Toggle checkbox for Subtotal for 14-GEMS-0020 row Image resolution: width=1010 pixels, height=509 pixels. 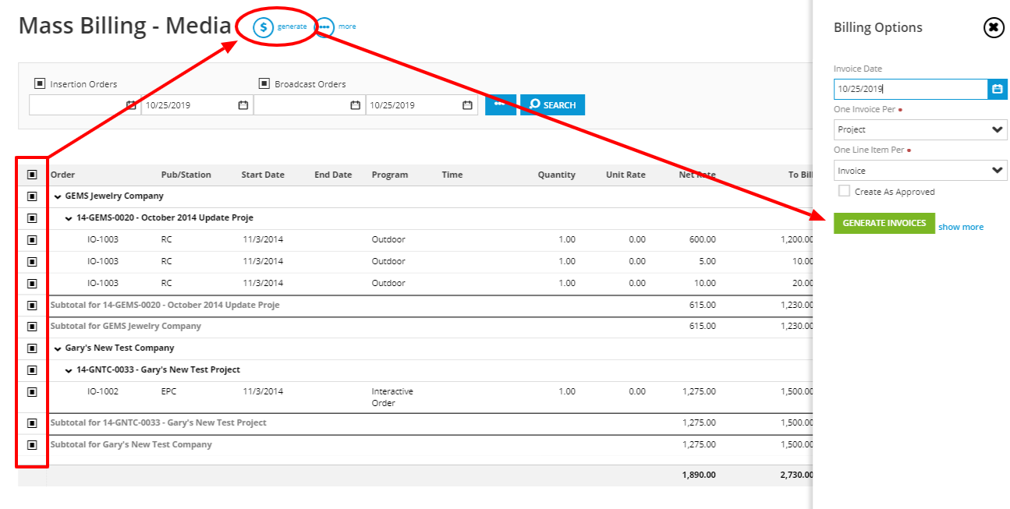[32, 306]
